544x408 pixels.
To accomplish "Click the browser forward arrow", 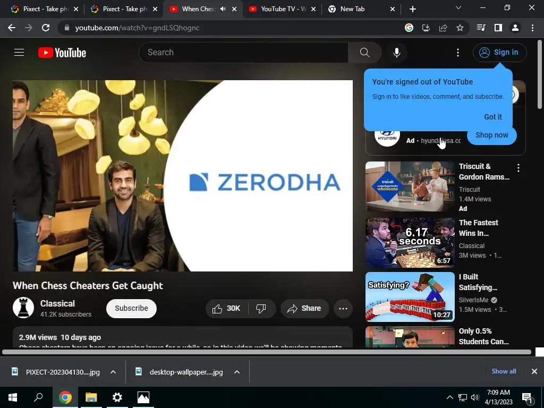I will click(x=29, y=28).
